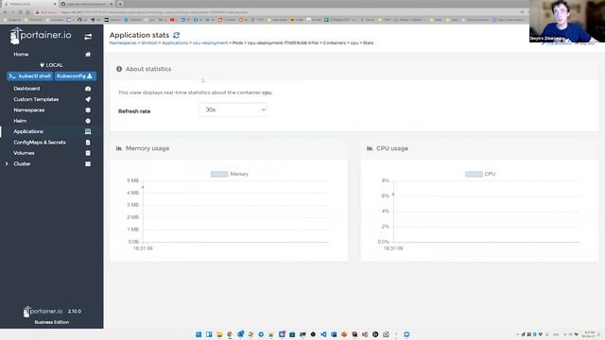The height and width of the screenshot is (340, 605).
Task: Click the Portainer.io footer logo
Action: click(x=43, y=311)
